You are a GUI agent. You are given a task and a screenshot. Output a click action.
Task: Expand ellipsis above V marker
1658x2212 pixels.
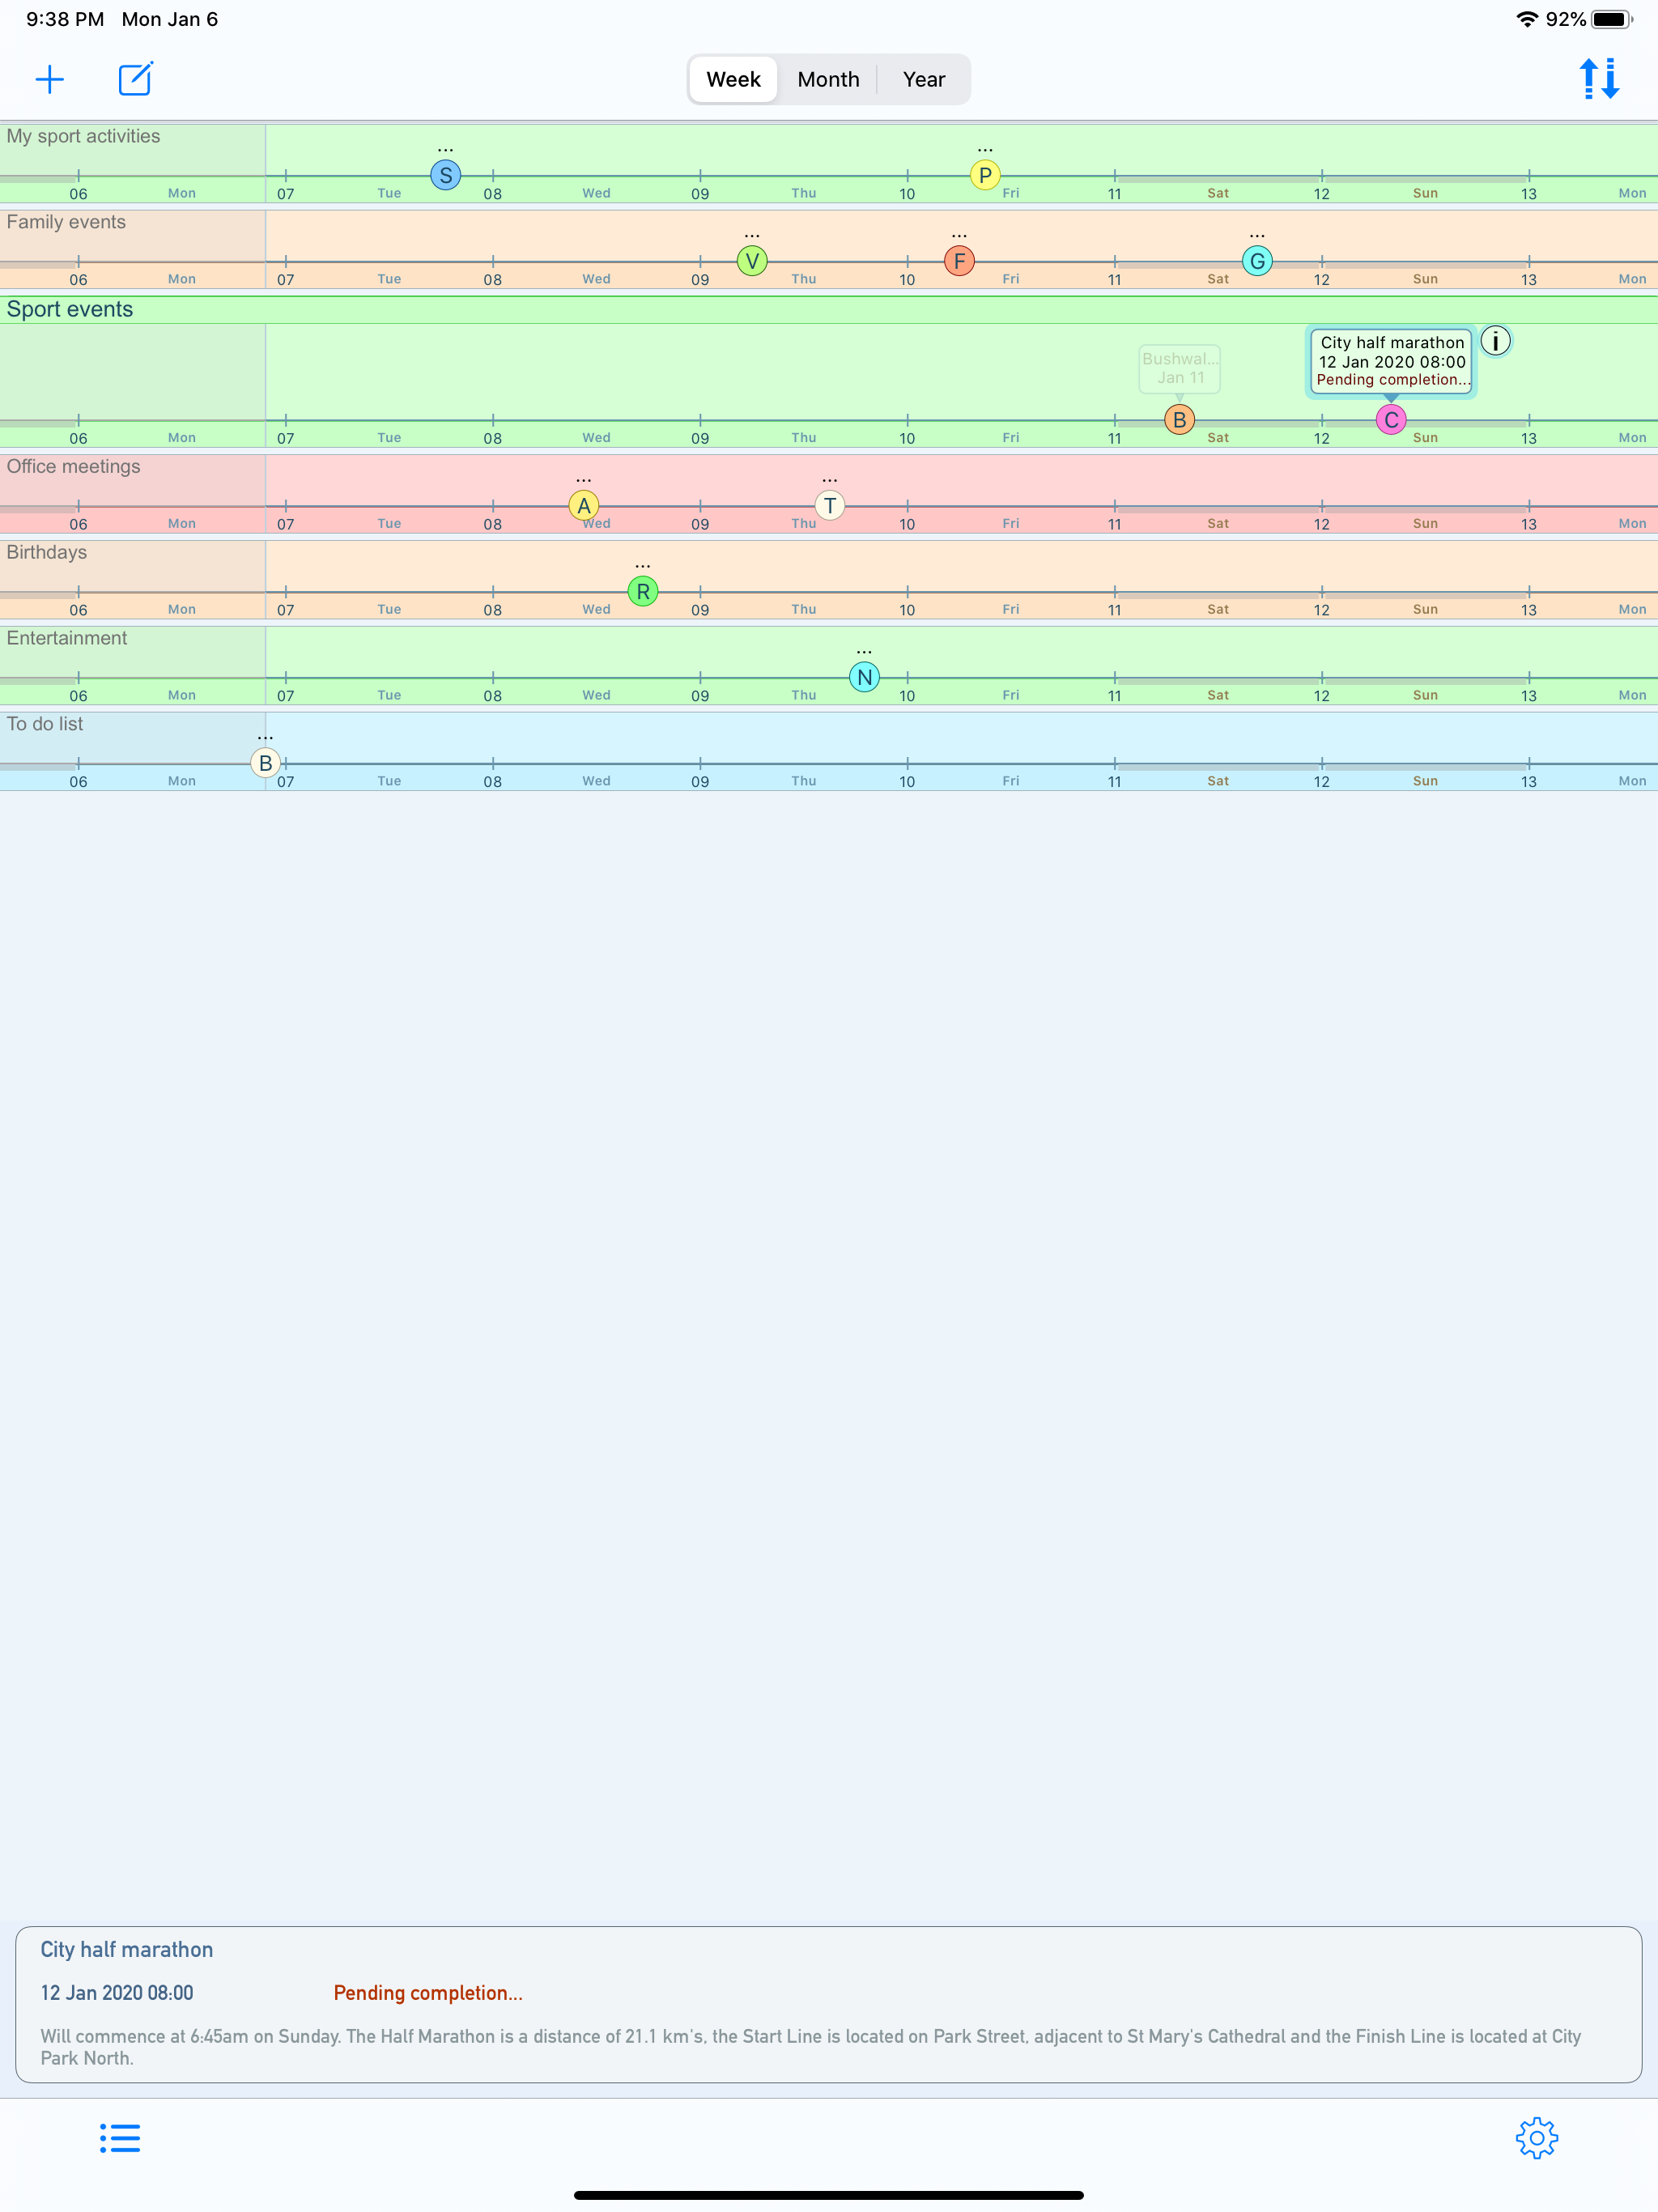(752, 236)
